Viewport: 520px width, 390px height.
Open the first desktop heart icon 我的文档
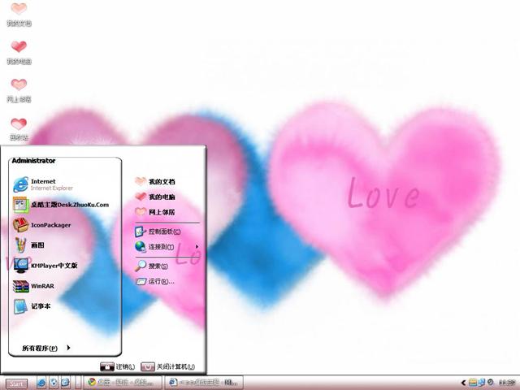pyautogui.click(x=19, y=14)
